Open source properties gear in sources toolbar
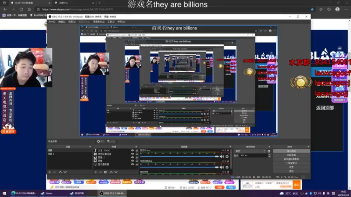Screen dimensions: 351x197 pyautogui.click(x=105, y=172)
